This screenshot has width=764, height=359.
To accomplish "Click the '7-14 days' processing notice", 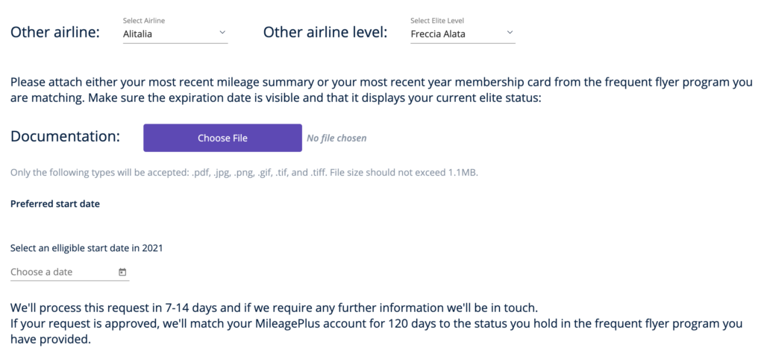I will pyautogui.click(x=274, y=308).
